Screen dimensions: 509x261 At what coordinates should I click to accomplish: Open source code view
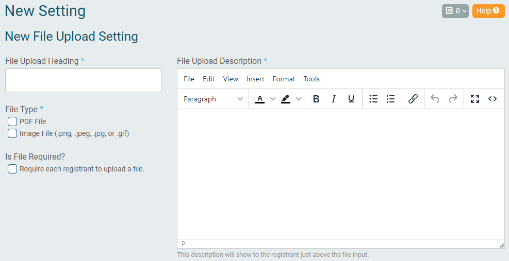[492, 99]
